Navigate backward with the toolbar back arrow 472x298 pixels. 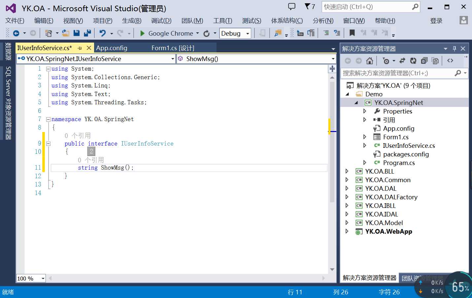click(16, 33)
